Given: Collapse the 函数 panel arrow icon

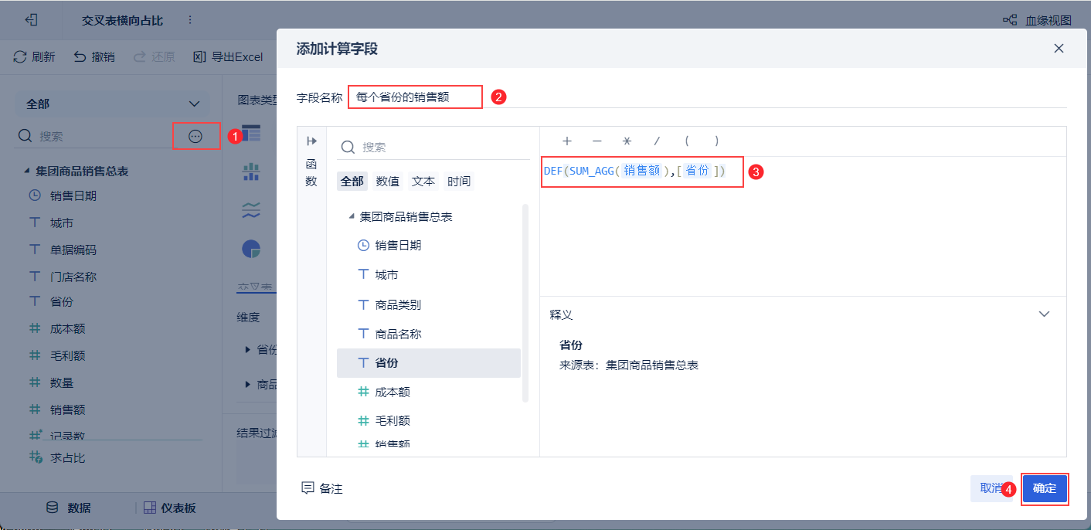Looking at the screenshot, I should [311, 141].
